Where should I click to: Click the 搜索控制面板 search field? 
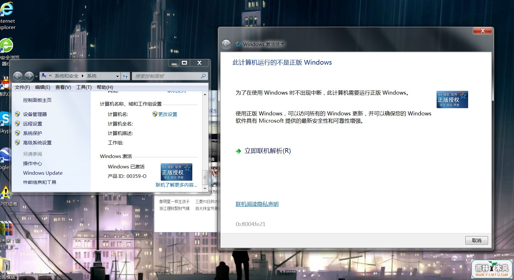[169, 76]
